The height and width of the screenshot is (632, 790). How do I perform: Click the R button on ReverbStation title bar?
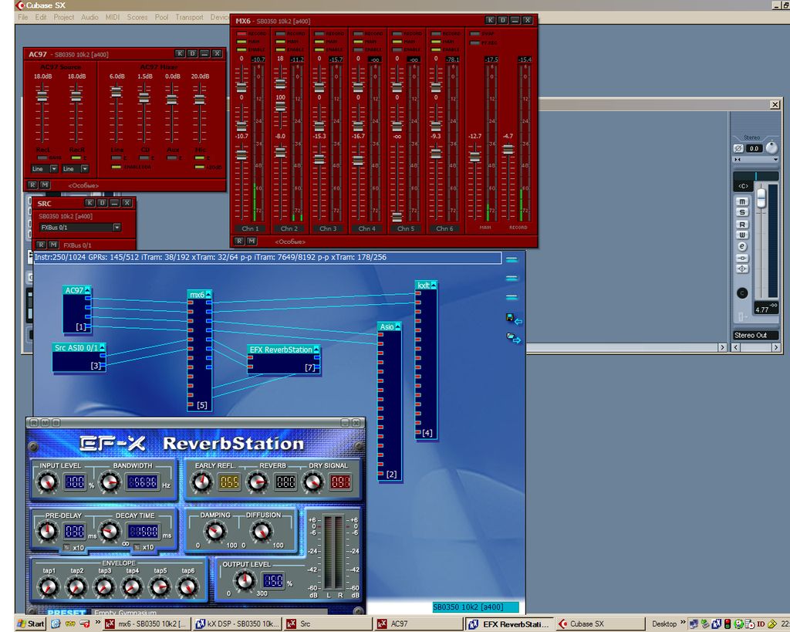[x=34, y=422]
